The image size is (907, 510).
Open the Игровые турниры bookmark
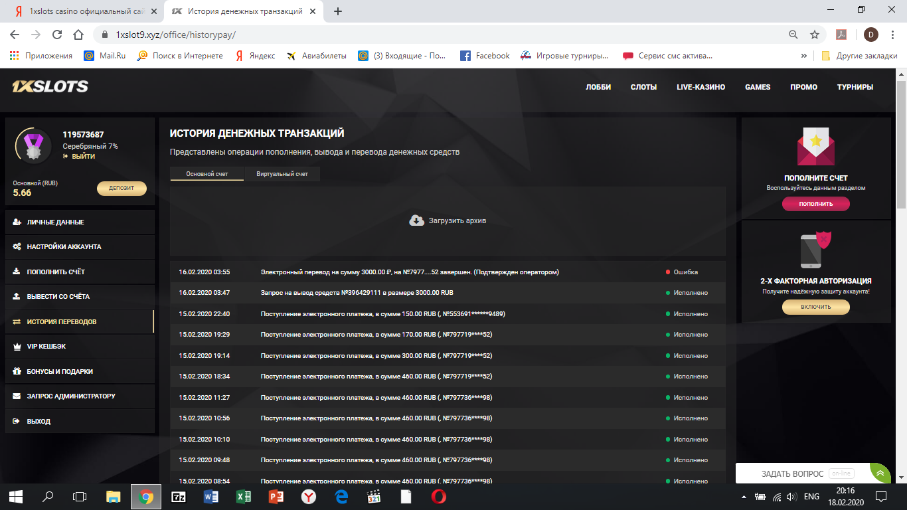[564, 56]
